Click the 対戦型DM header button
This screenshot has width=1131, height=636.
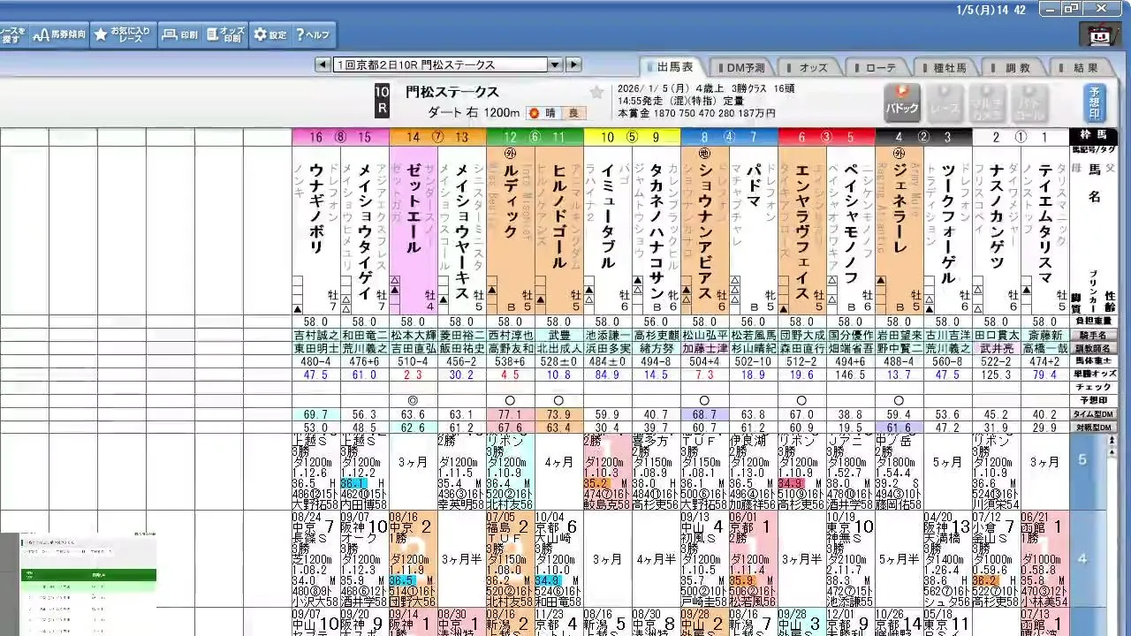(1094, 428)
